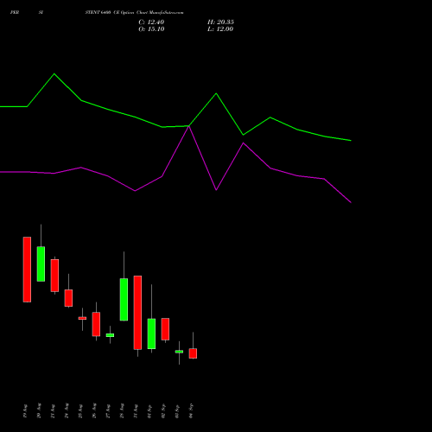432x432 pixels.
Task: Click the small green candlestick for 03 Sep
Action: tap(179, 352)
